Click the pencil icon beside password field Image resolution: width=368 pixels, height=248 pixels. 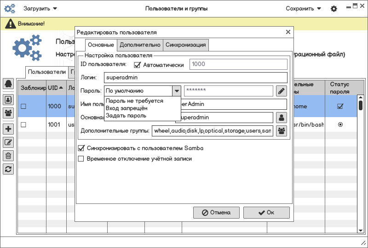pyautogui.click(x=282, y=91)
